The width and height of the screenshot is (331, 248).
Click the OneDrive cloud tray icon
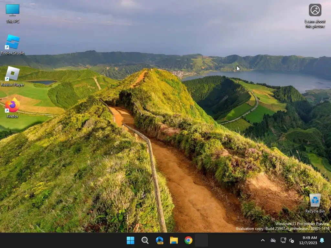coord(273,240)
